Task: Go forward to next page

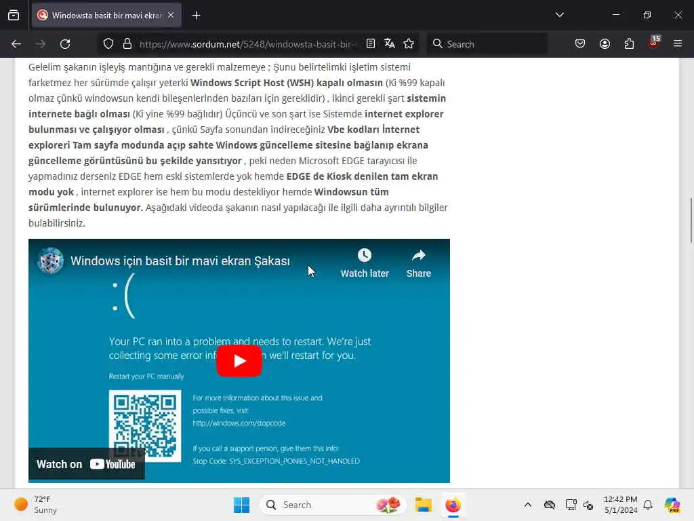Action: (40, 44)
